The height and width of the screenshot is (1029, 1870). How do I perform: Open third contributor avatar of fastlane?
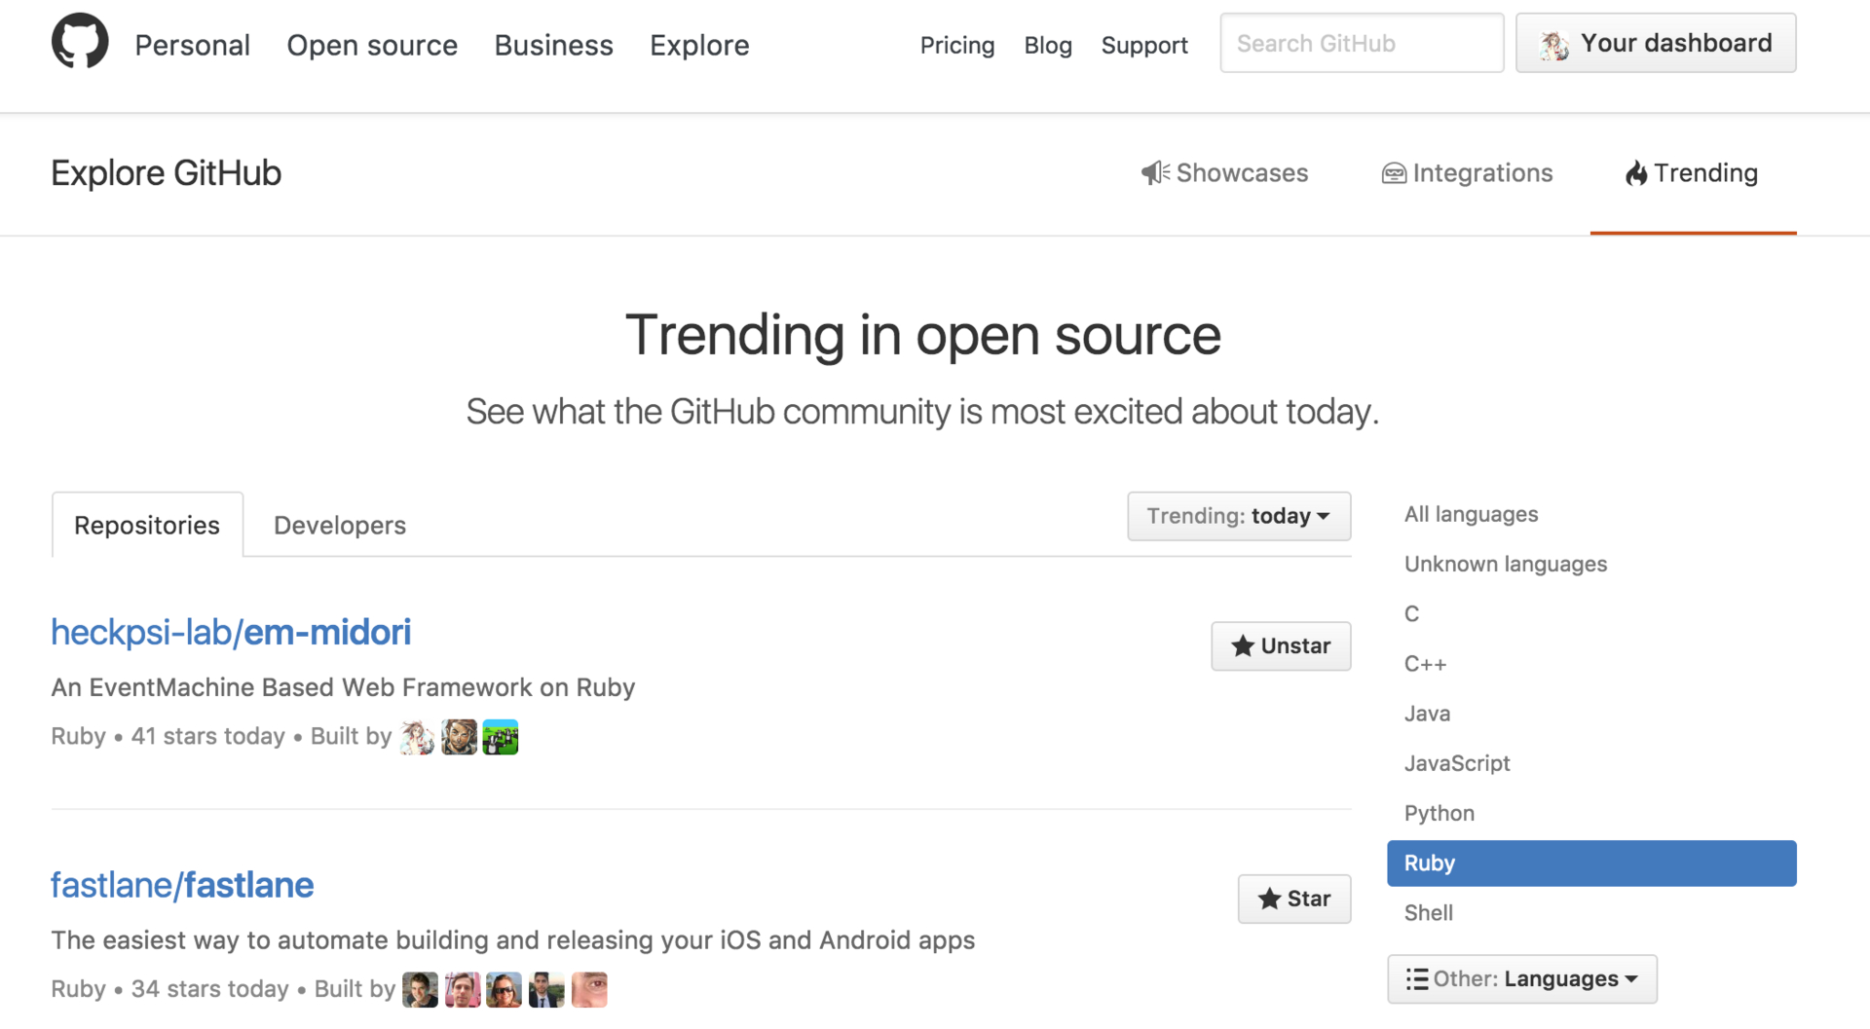pyautogui.click(x=505, y=990)
